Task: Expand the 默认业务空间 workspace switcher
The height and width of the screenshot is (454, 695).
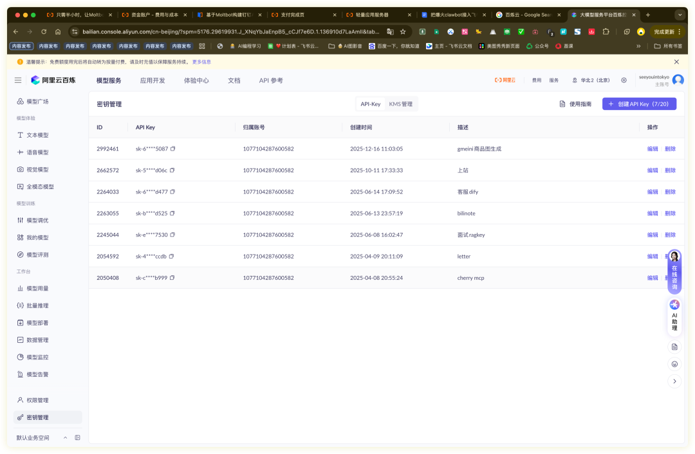Action: click(64, 437)
